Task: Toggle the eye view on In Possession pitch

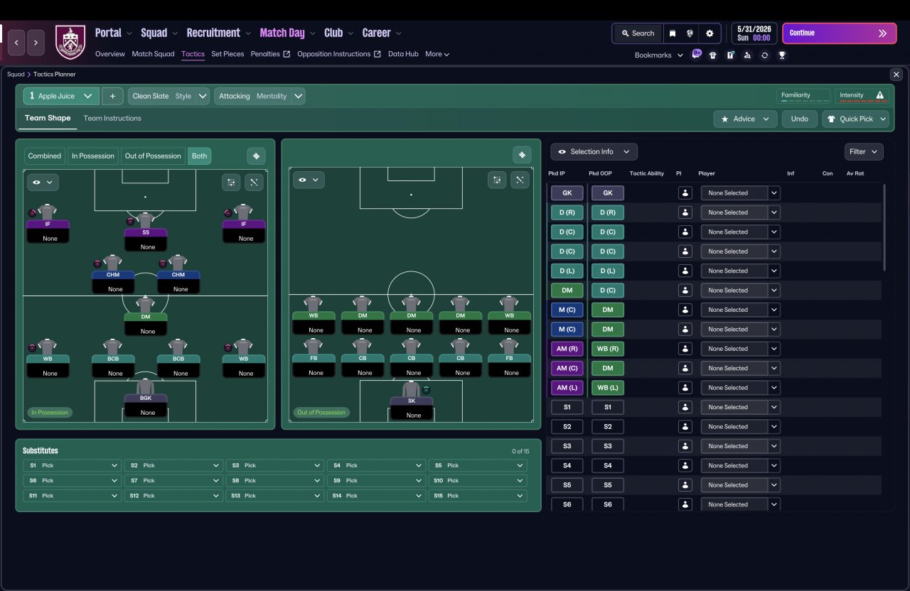Action: [41, 183]
